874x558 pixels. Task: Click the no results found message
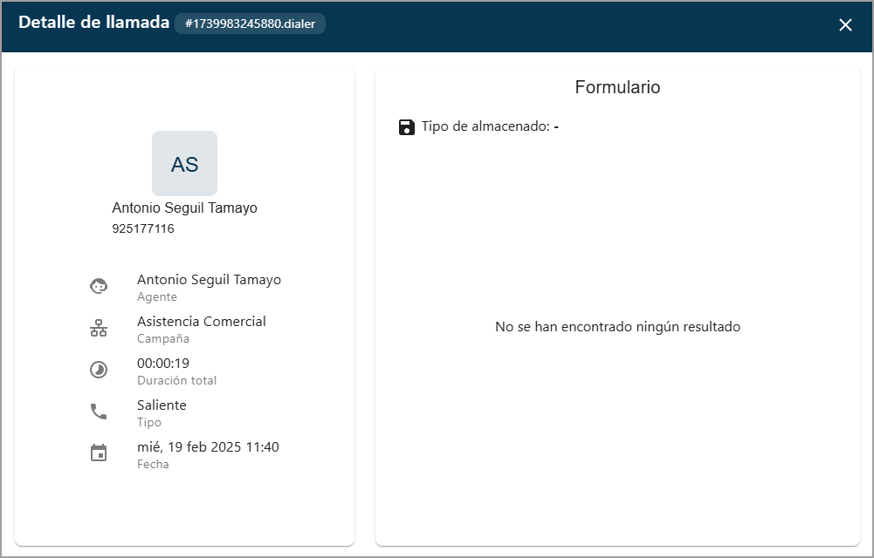617,327
